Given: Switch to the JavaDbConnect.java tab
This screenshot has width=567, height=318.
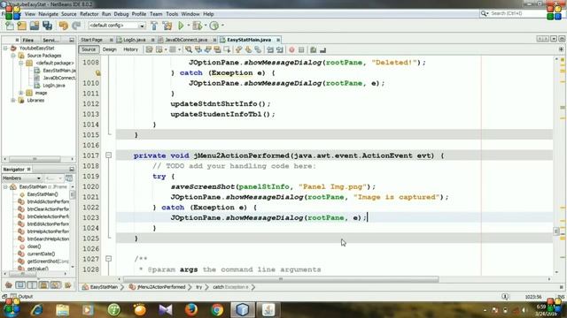Looking at the screenshot, I should pos(187,40).
